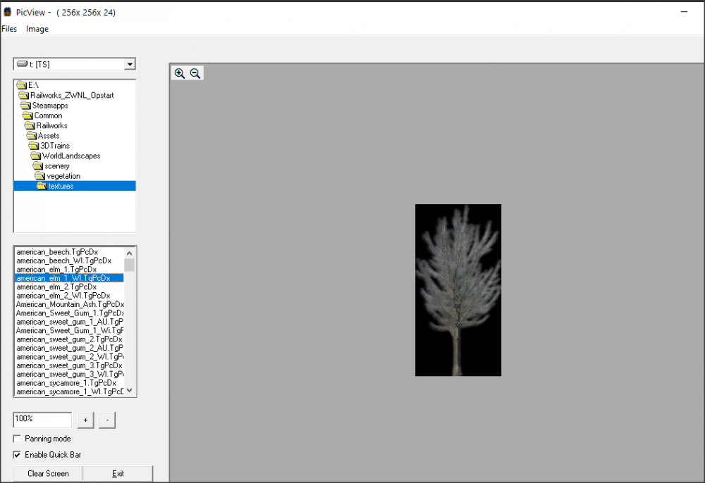Open the drive selection dropdown
The width and height of the screenshot is (705, 483).
129,65
